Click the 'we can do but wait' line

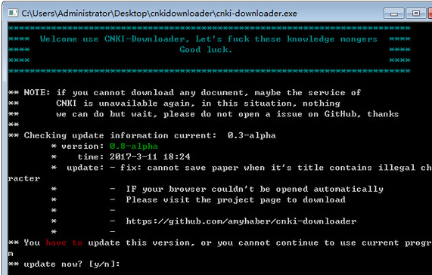227,114
